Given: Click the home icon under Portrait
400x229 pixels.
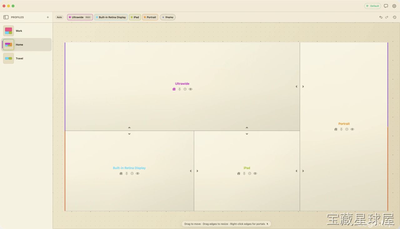Looking at the screenshot, I should 336,129.
